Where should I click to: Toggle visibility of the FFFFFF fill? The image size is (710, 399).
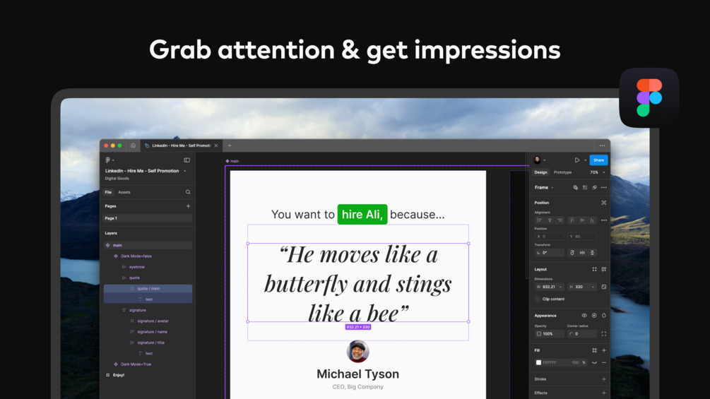coord(594,363)
